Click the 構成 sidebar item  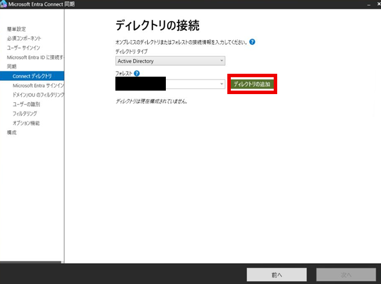tap(12, 132)
